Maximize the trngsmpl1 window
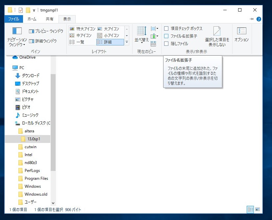 click(x=240, y=10)
